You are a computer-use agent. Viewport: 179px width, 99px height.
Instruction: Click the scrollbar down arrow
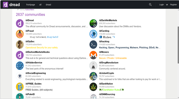coord(178,98)
